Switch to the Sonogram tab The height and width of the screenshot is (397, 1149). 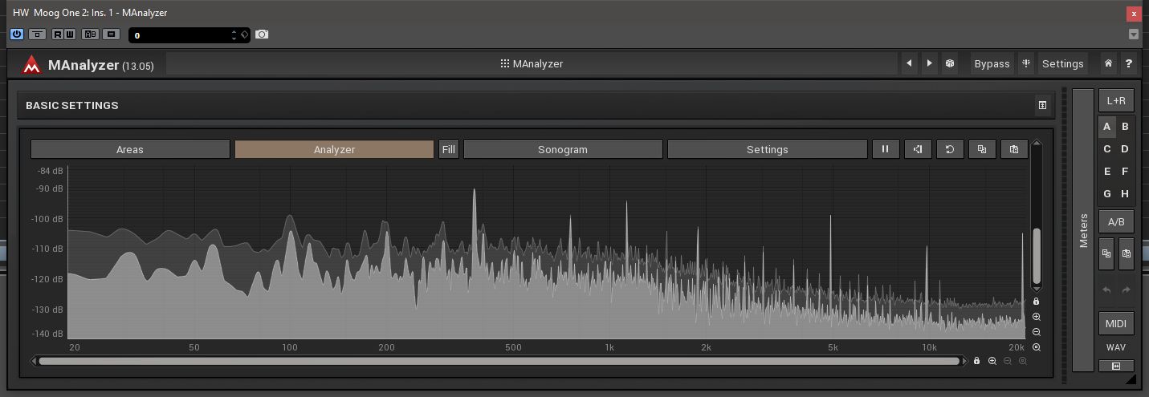tap(563, 149)
